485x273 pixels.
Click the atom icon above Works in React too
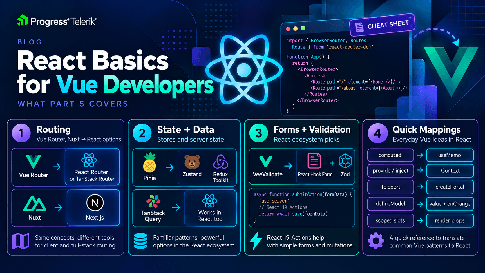coord(210,201)
